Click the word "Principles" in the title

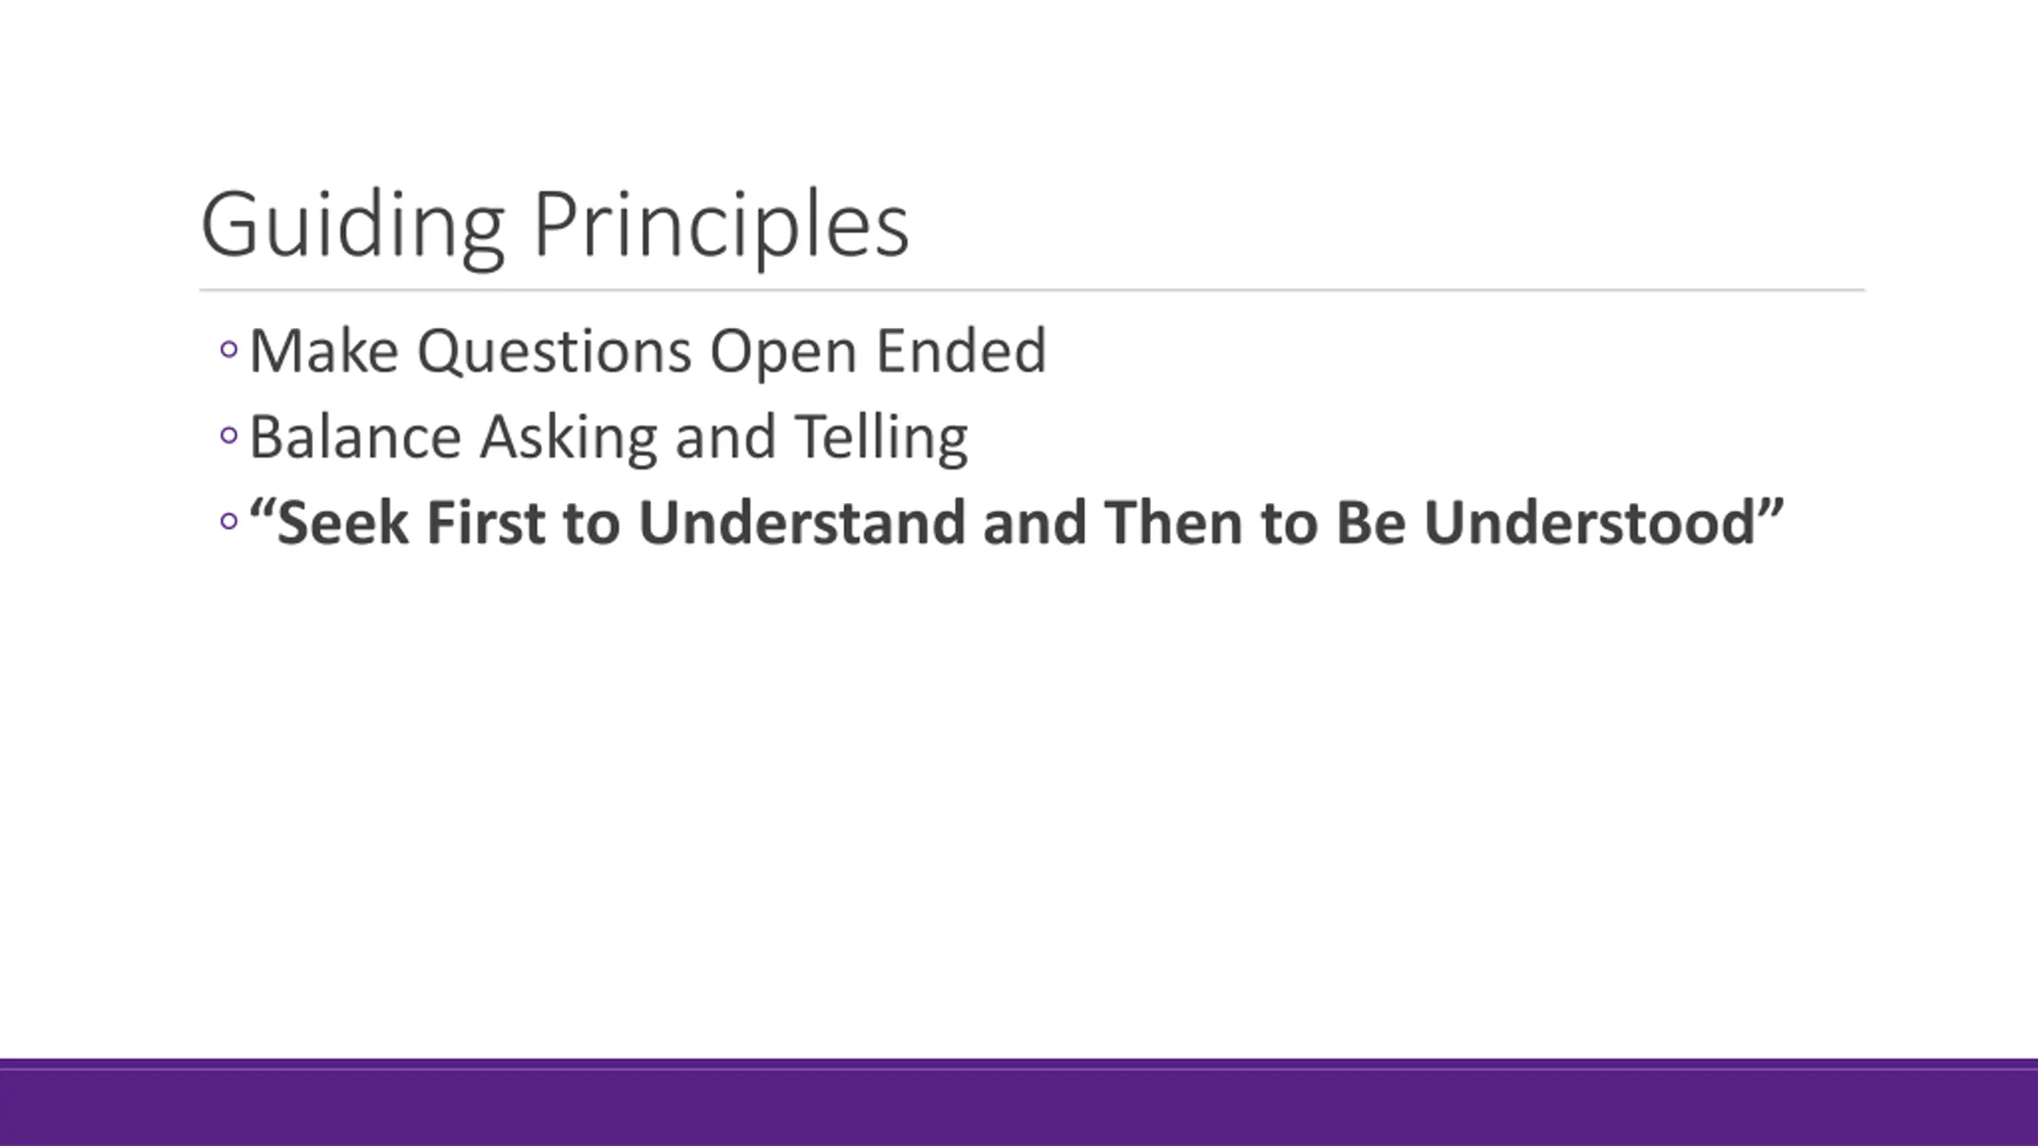(721, 224)
